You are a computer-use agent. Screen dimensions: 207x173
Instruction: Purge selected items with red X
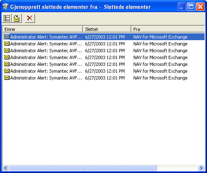(x=30, y=18)
